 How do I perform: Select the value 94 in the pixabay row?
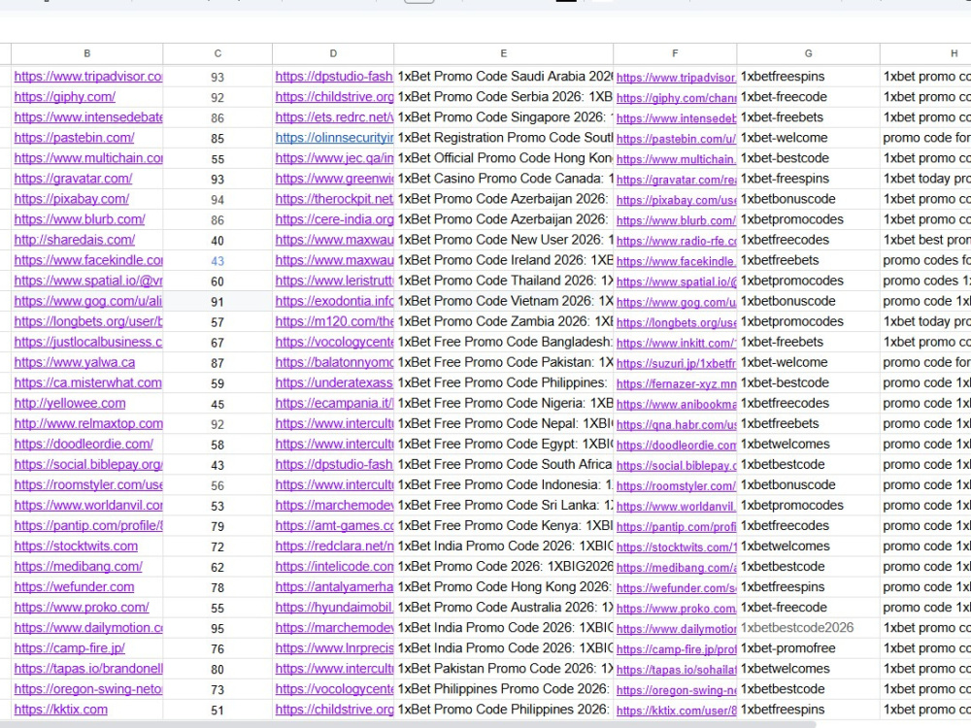(x=218, y=199)
